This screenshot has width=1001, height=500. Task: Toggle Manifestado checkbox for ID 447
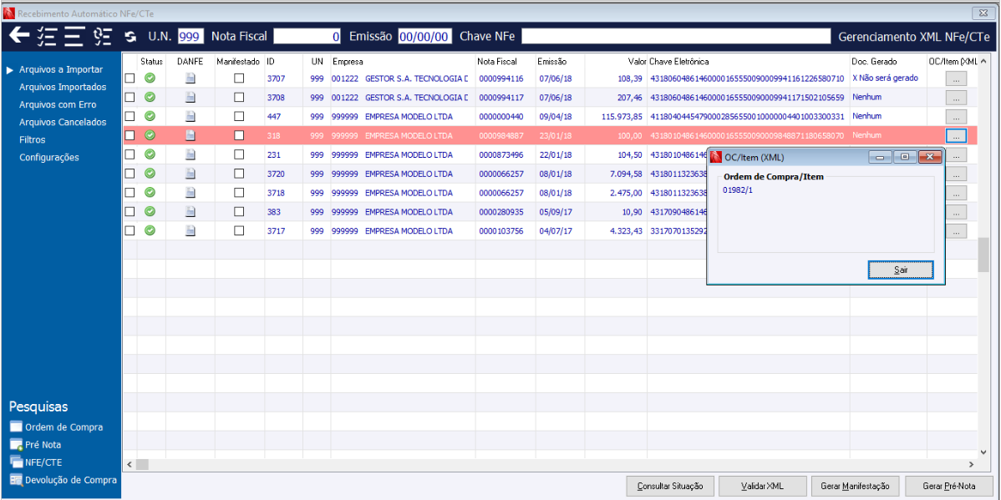point(239,117)
